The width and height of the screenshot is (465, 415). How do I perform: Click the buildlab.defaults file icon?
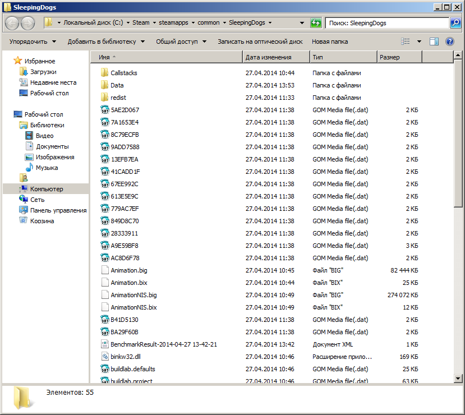tap(105, 369)
